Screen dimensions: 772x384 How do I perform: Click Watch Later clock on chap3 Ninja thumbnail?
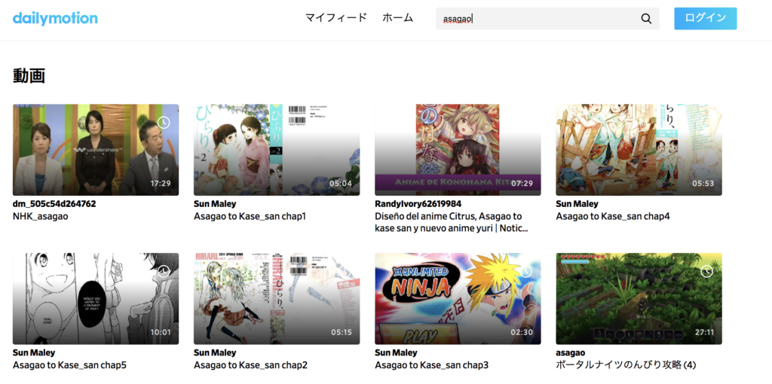point(525,271)
